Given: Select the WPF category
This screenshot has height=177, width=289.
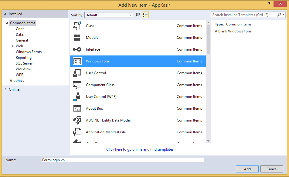Looking at the screenshot, I should coord(19,75).
